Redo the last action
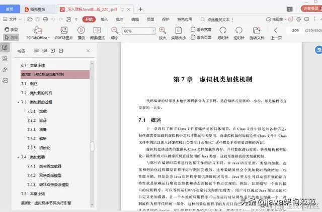 click(61, 19)
